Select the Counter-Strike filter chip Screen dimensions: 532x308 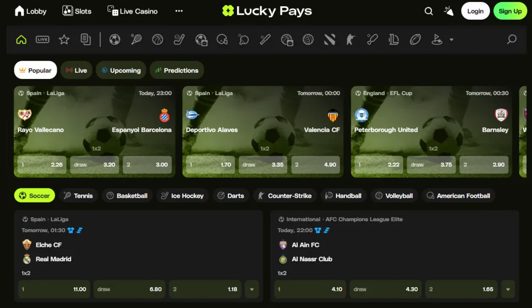285,195
